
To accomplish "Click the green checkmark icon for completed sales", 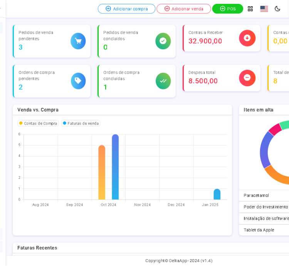I will tap(163, 41).
